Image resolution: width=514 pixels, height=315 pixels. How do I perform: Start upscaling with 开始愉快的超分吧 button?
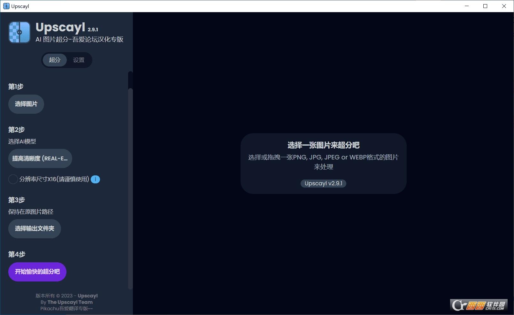pos(37,272)
